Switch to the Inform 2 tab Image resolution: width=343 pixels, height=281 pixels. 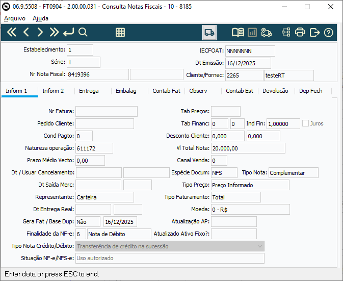point(53,91)
